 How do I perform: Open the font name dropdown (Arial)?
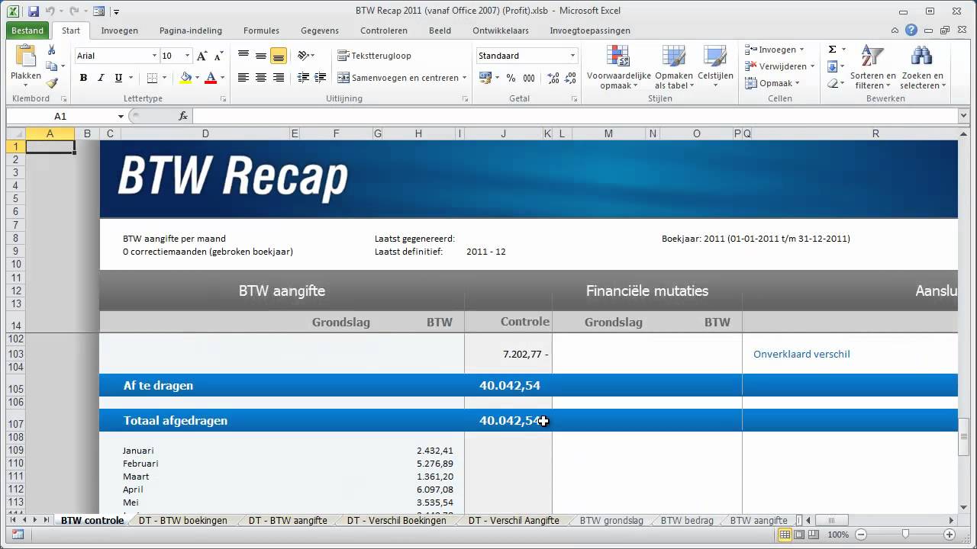coord(154,56)
